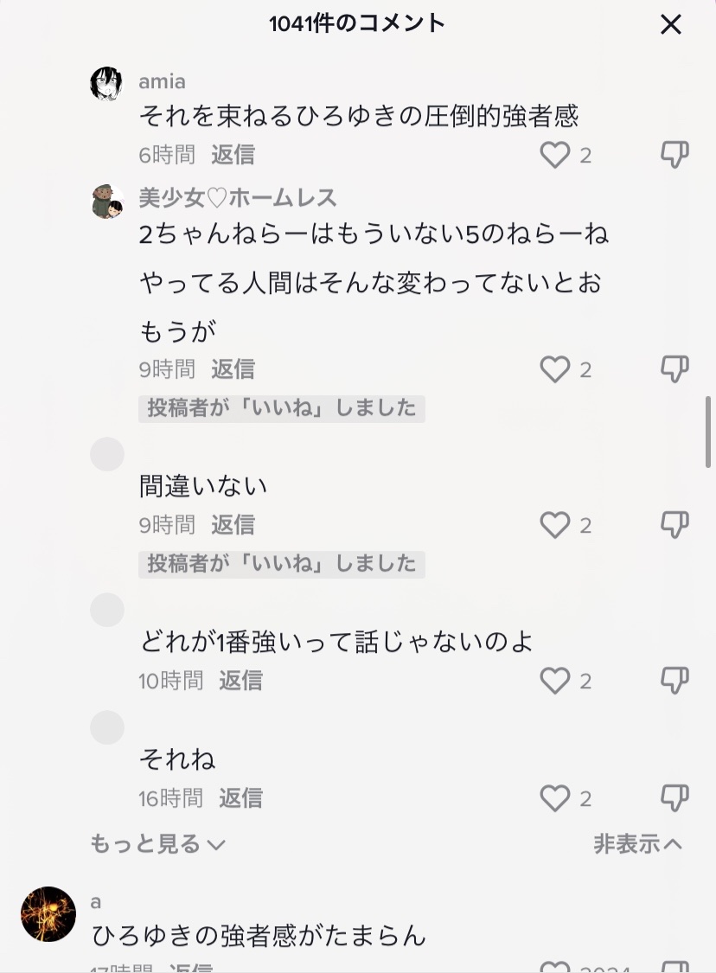The height and width of the screenshot is (973, 716).
Task: Reply to the 間違いない comment
Action: [233, 525]
